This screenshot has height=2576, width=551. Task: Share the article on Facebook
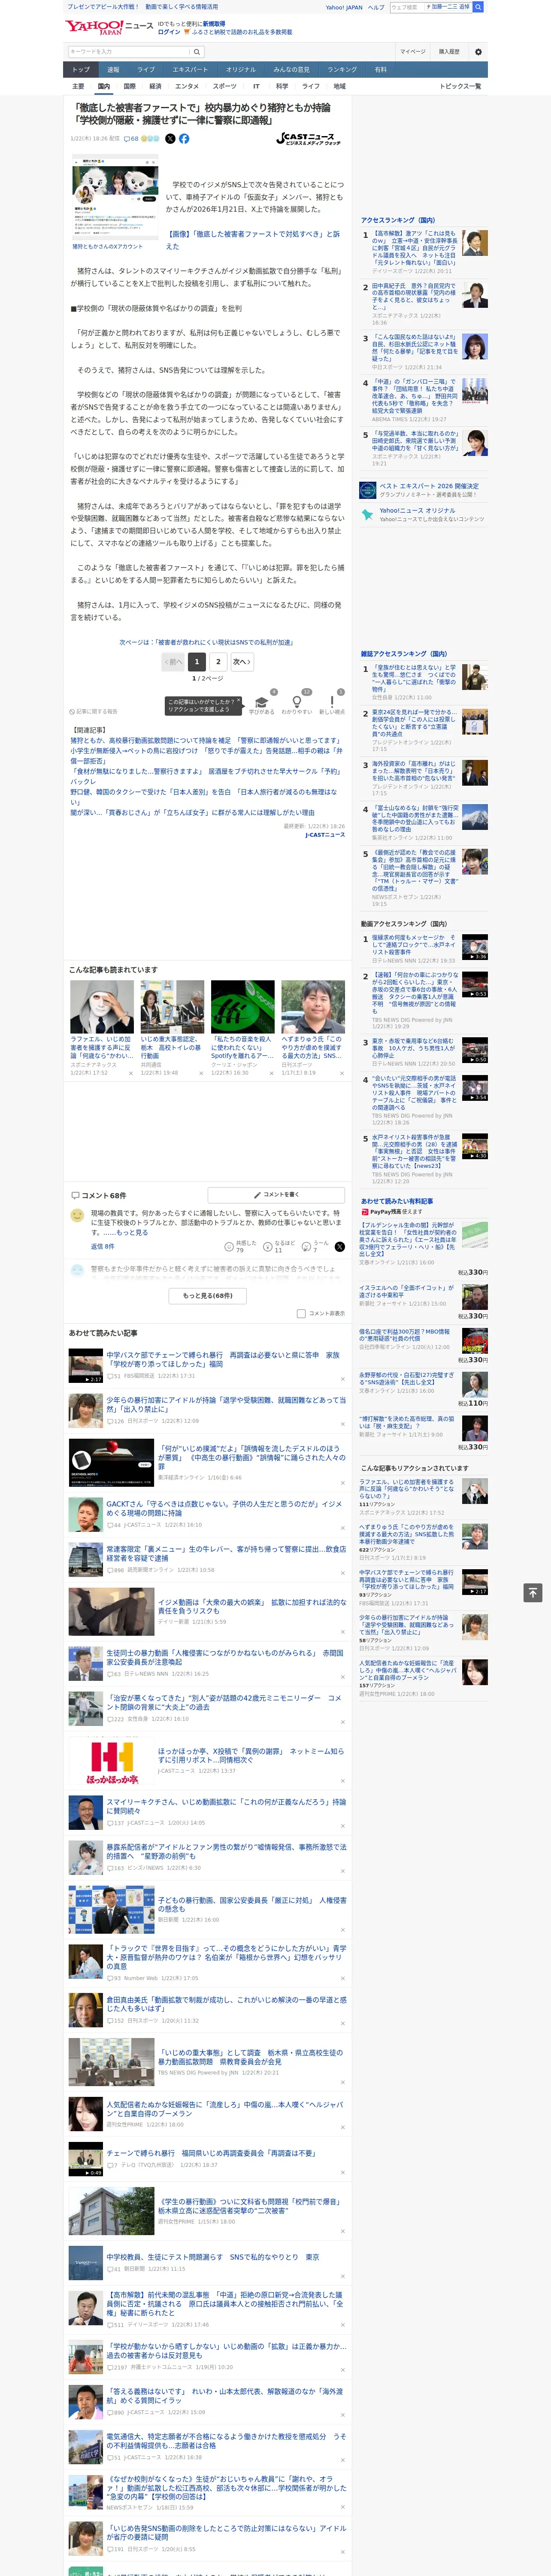click(x=184, y=139)
